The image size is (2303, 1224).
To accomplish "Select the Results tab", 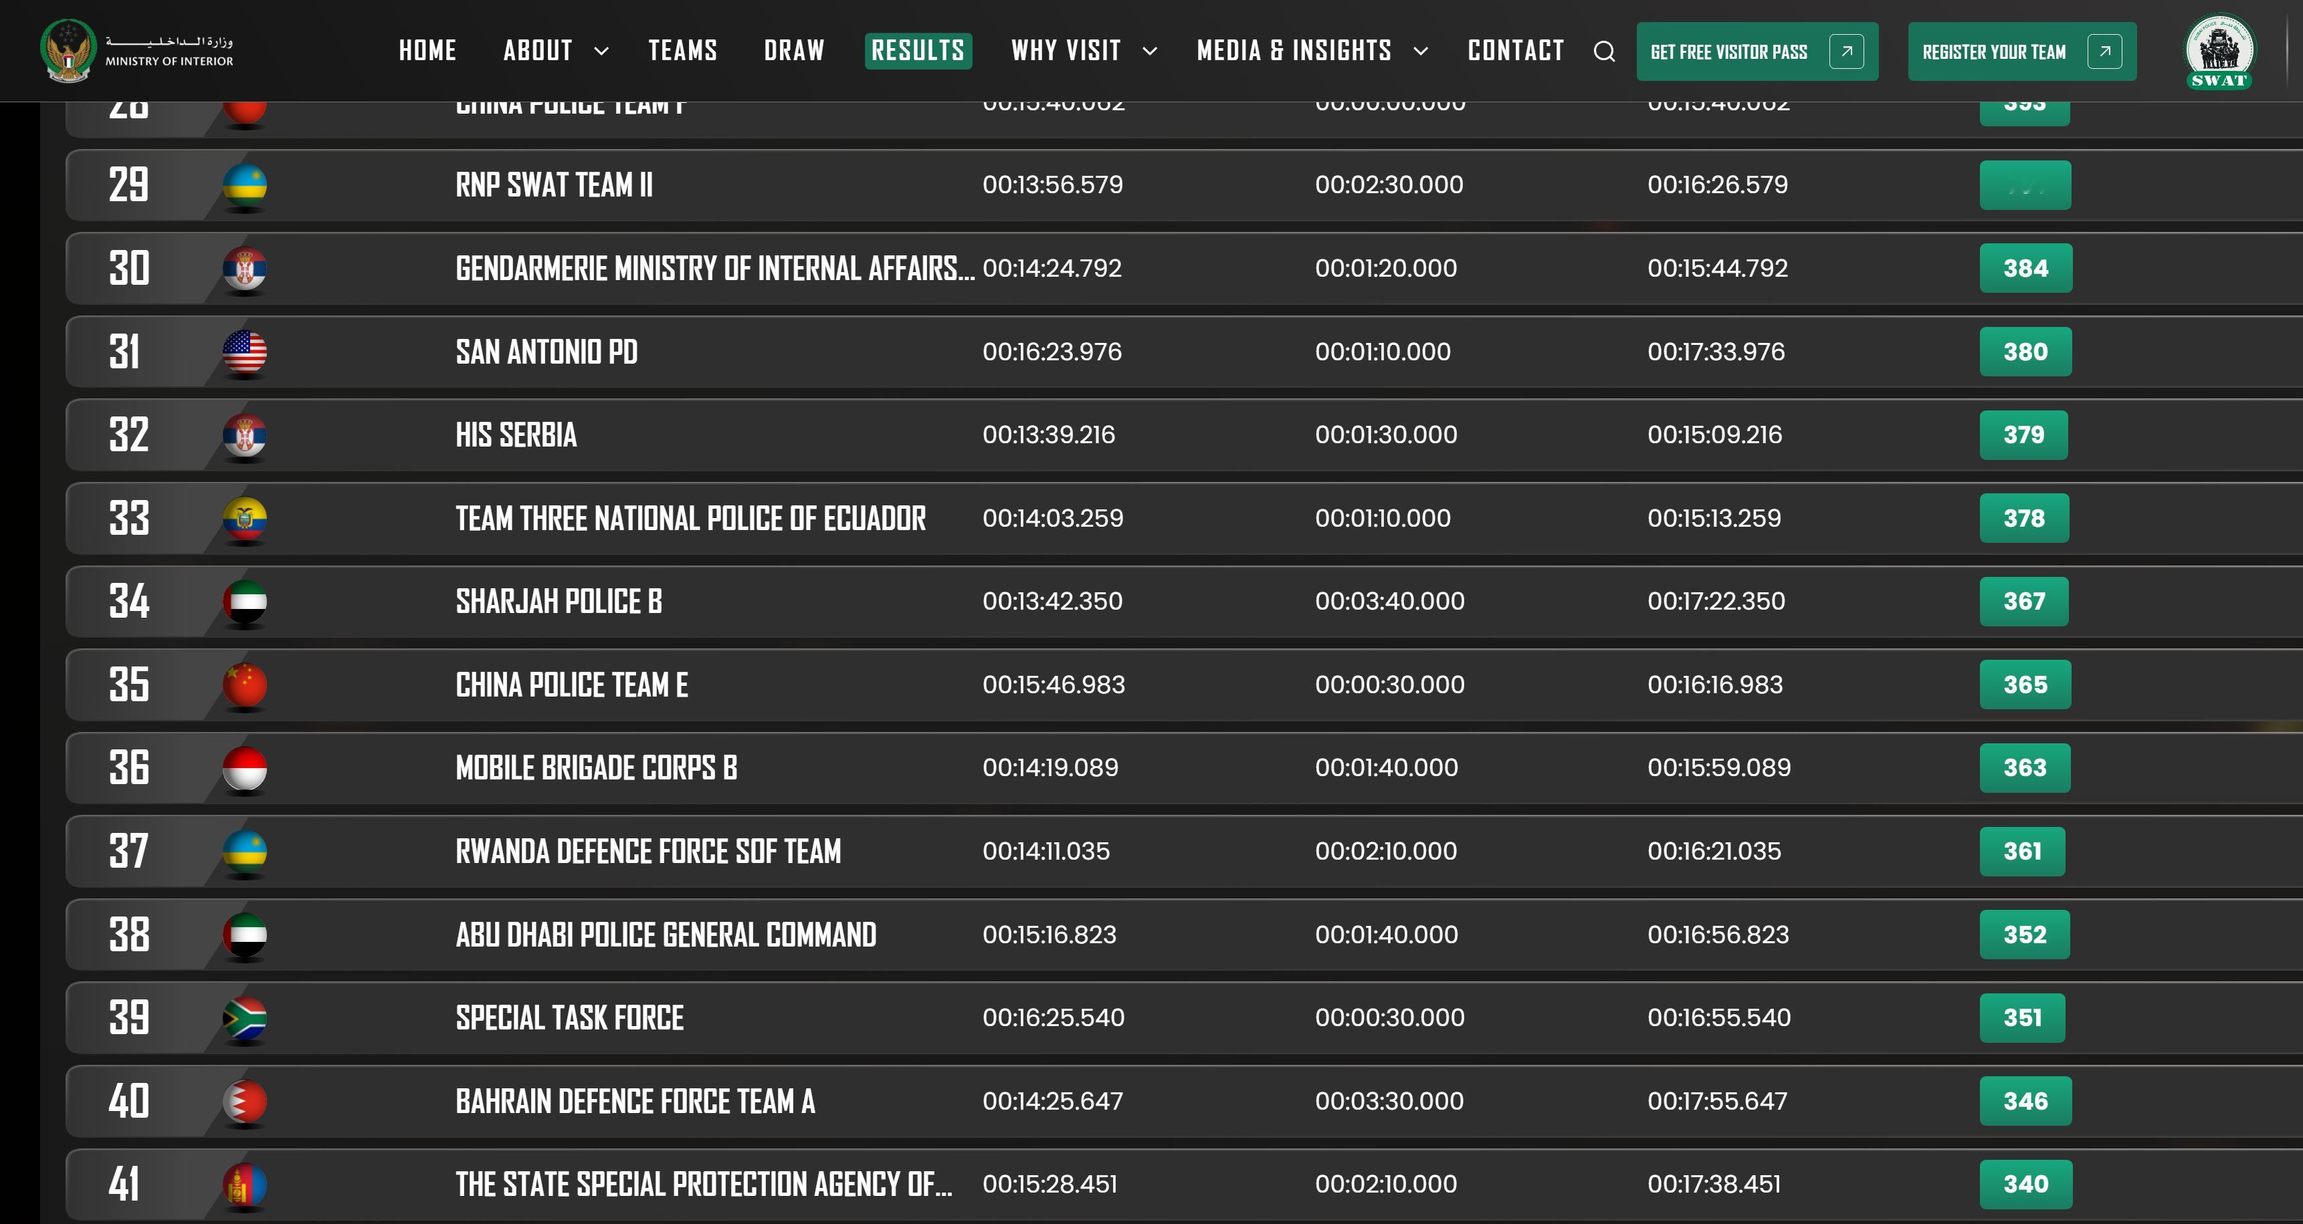I will tap(917, 51).
